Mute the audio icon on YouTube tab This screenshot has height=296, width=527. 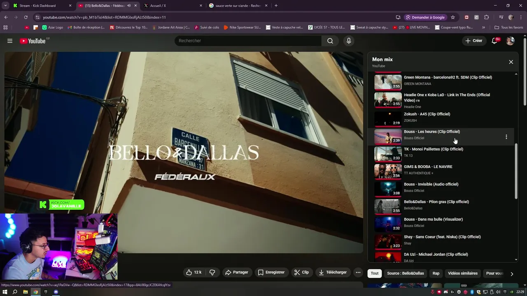129,6
